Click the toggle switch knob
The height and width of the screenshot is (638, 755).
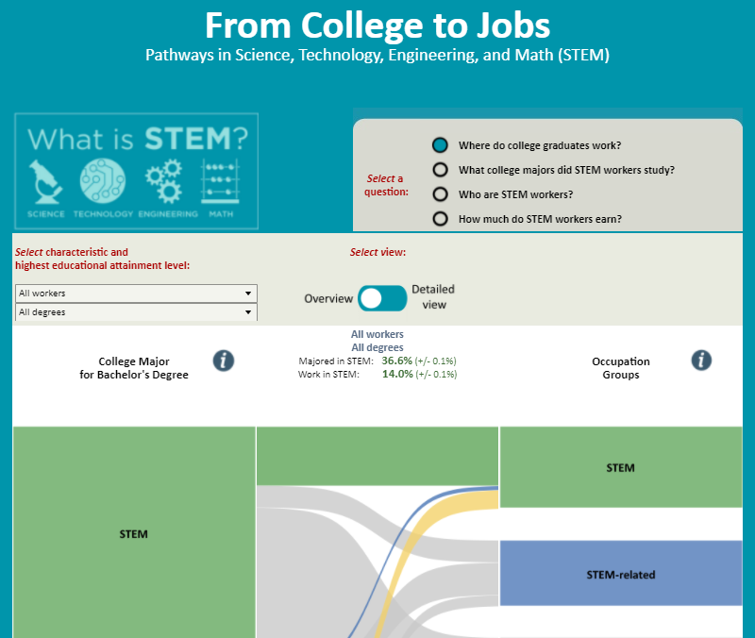coord(373,297)
